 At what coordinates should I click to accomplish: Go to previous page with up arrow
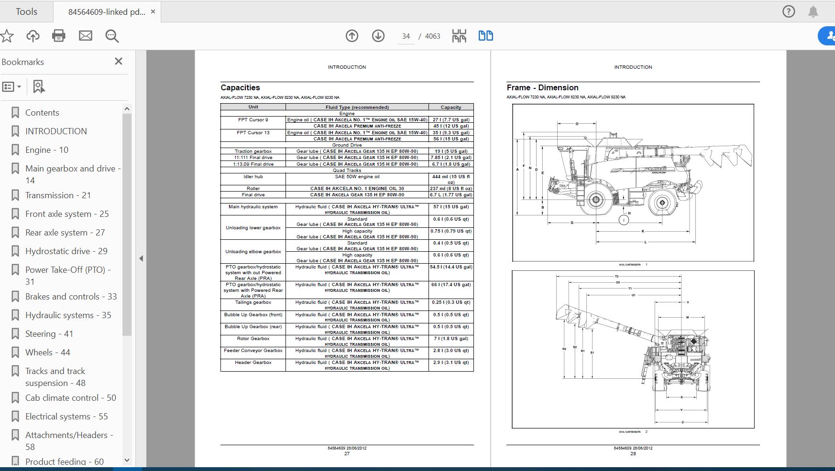[352, 36]
